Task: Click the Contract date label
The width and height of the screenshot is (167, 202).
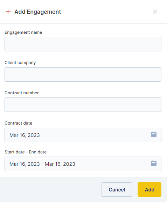Action: pos(19,123)
